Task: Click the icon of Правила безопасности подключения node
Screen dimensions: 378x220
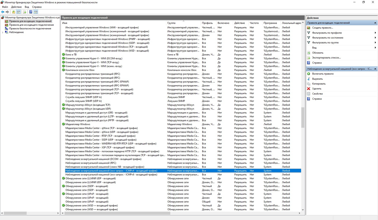Action: [x=7, y=28]
